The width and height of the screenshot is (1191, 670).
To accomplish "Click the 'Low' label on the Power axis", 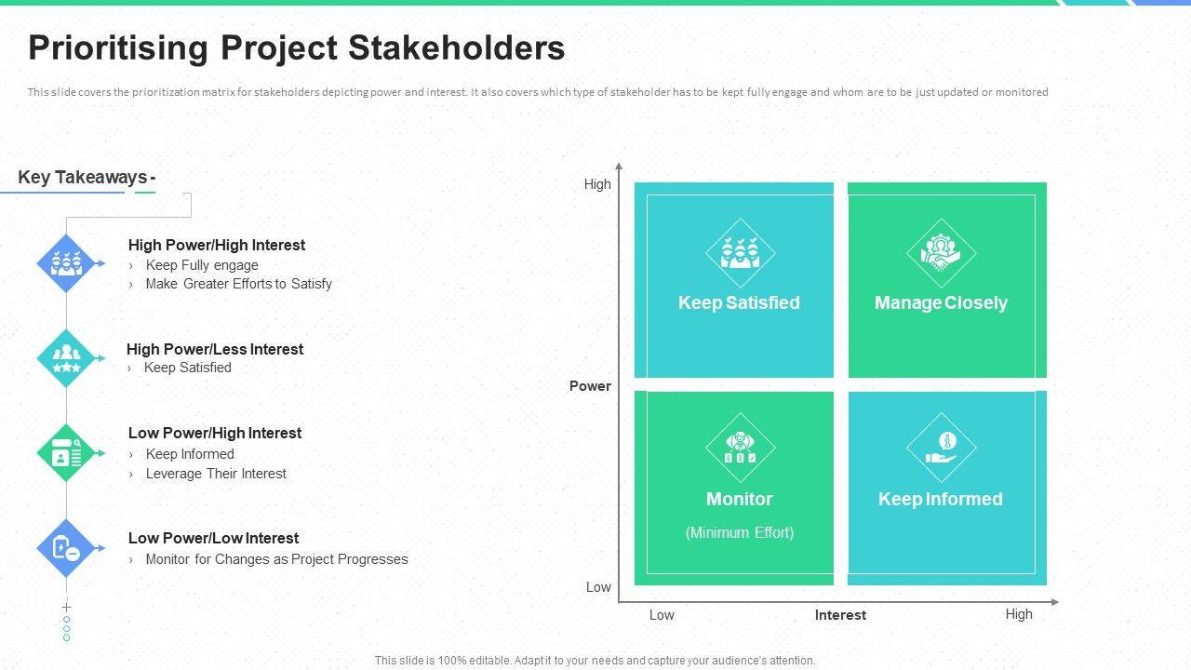I will pyautogui.click(x=598, y=587).
